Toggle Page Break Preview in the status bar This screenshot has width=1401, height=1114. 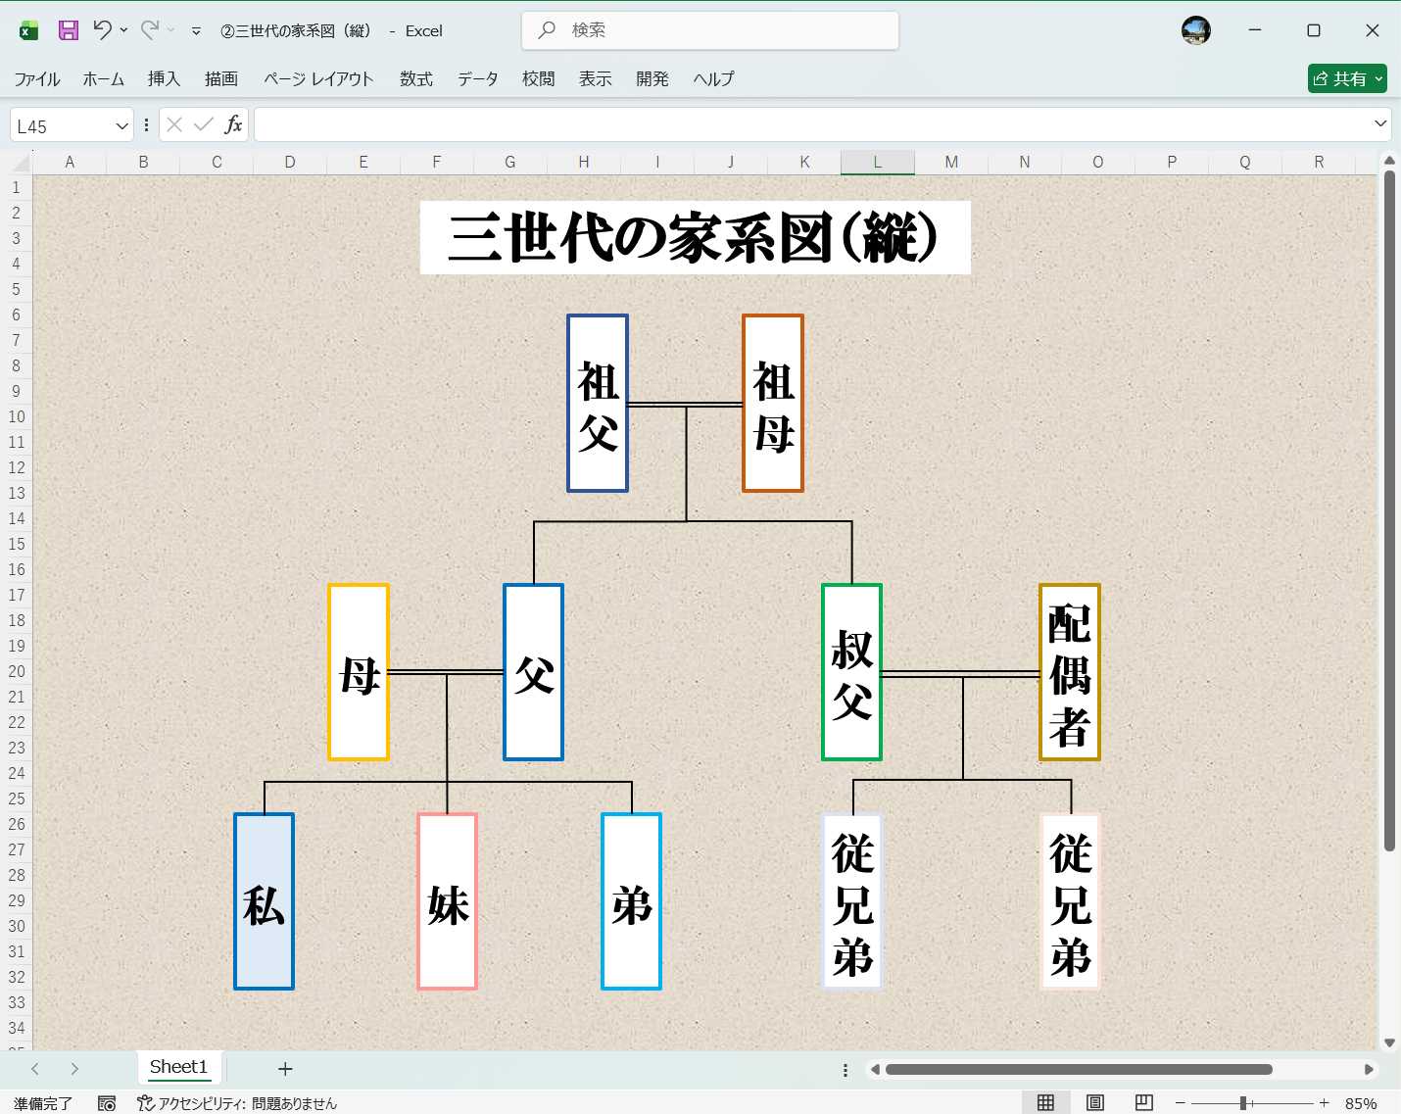tap(1142, 1102)
